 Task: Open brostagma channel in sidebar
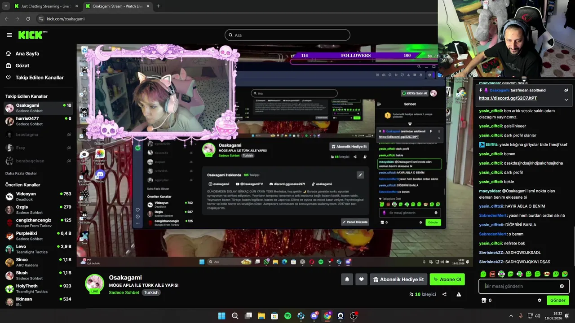[38, 135]
